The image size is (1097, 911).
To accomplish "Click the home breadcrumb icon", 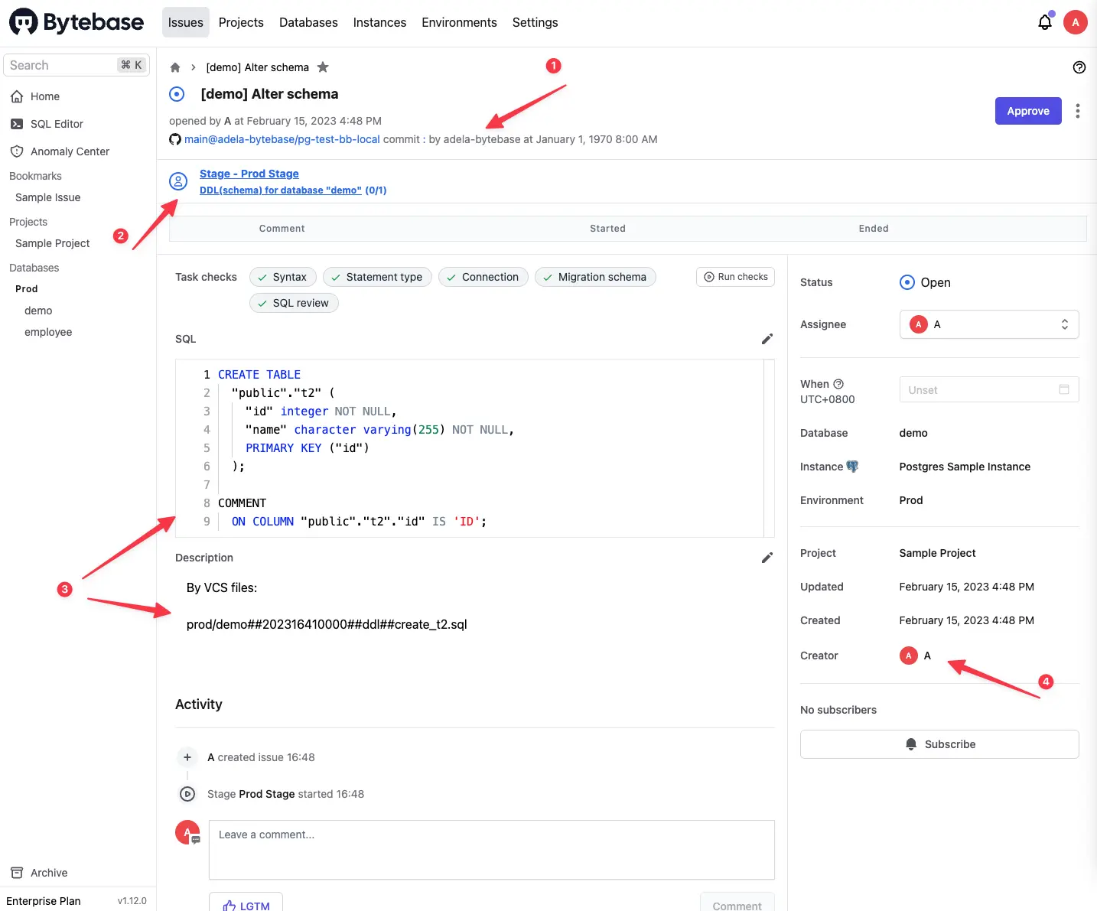I will click(175, 67).
